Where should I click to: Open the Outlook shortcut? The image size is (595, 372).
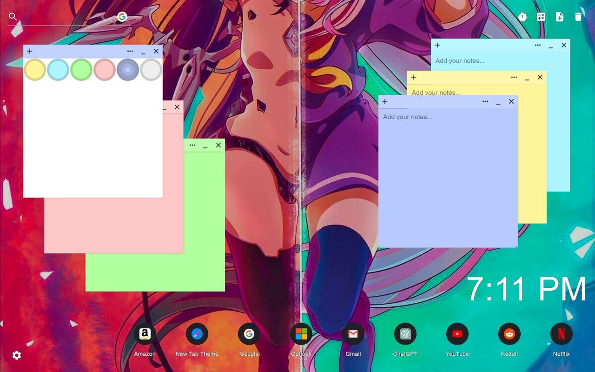301,334
